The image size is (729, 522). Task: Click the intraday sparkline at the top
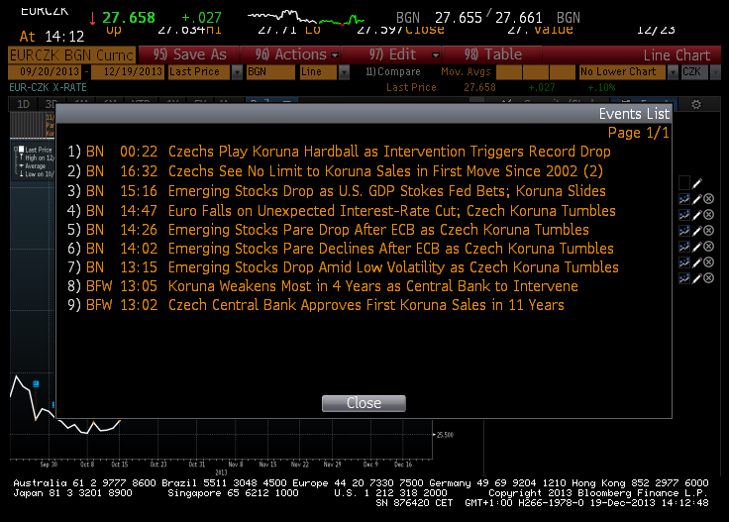306,18
